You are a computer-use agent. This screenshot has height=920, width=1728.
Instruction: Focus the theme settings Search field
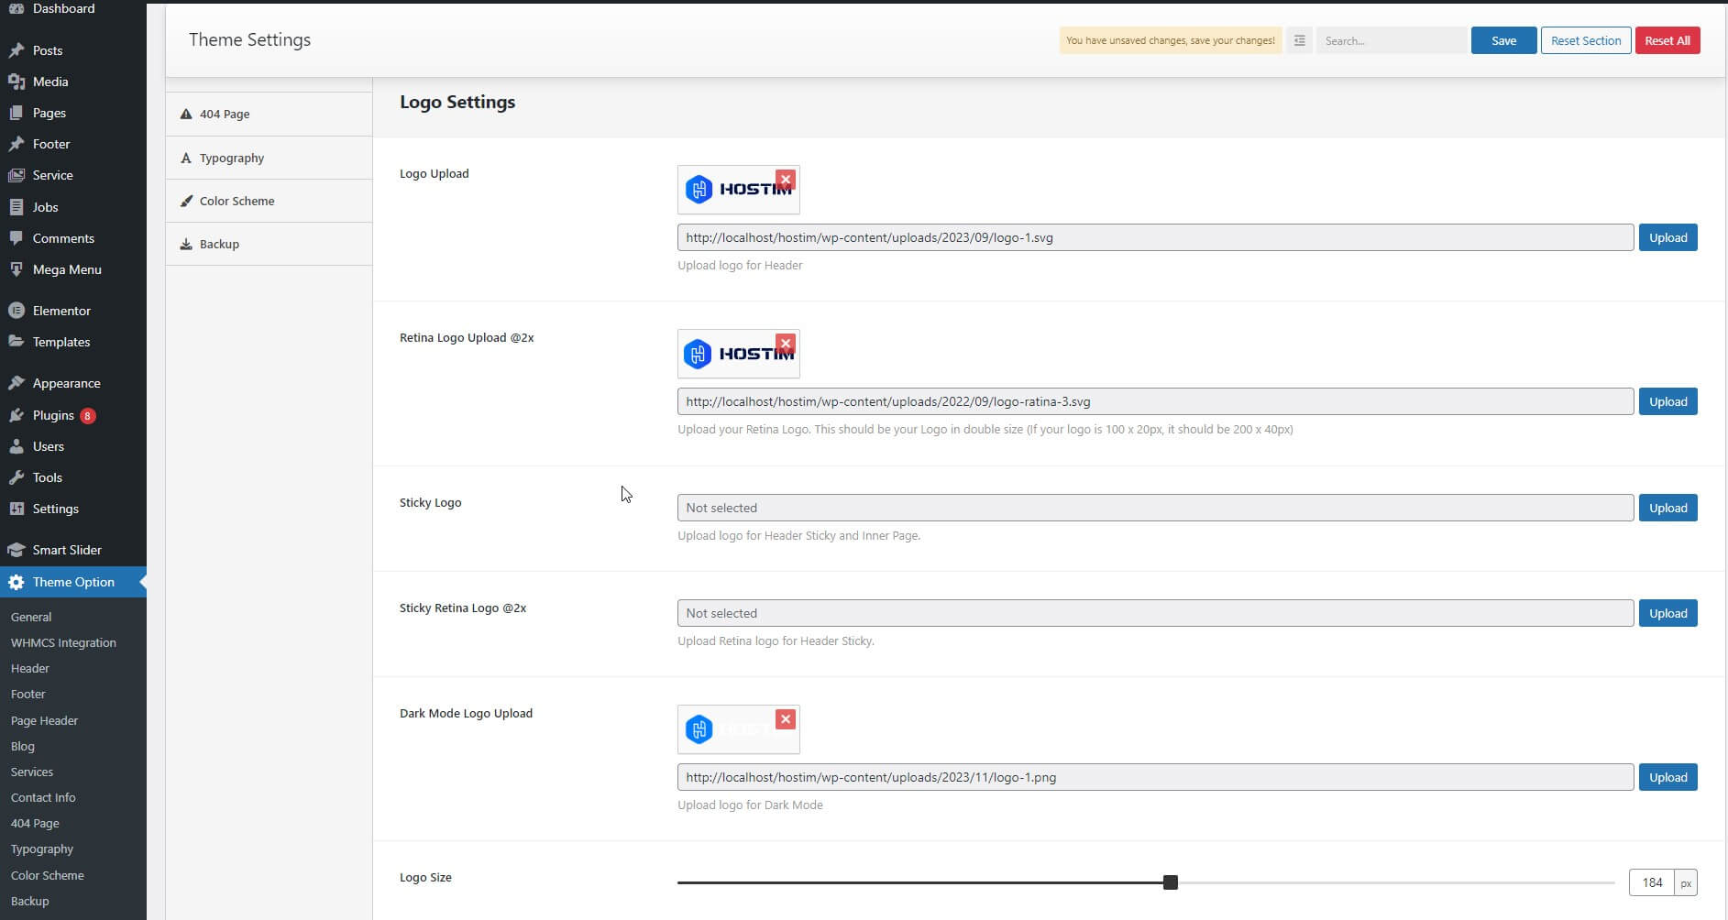[1392, 40]
